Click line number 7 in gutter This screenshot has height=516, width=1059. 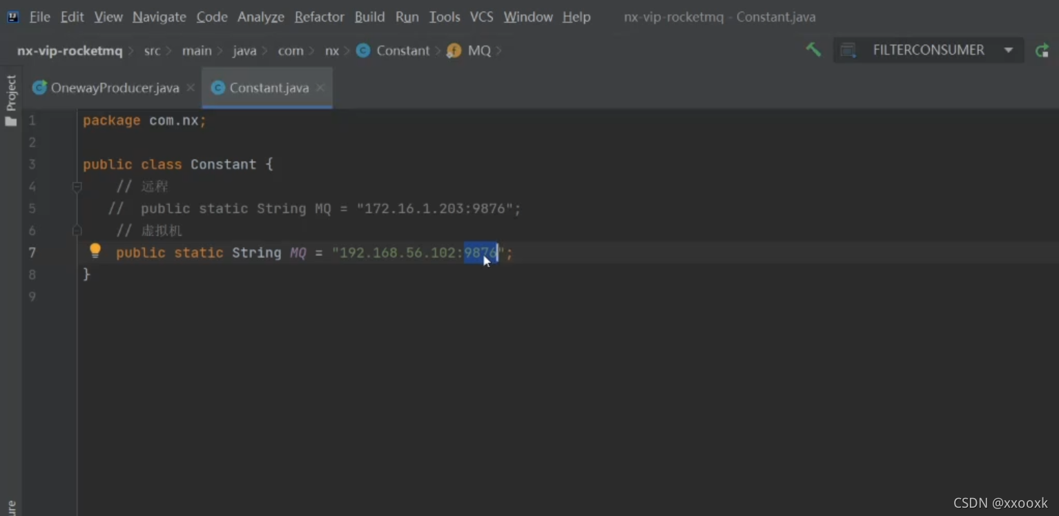32,252
